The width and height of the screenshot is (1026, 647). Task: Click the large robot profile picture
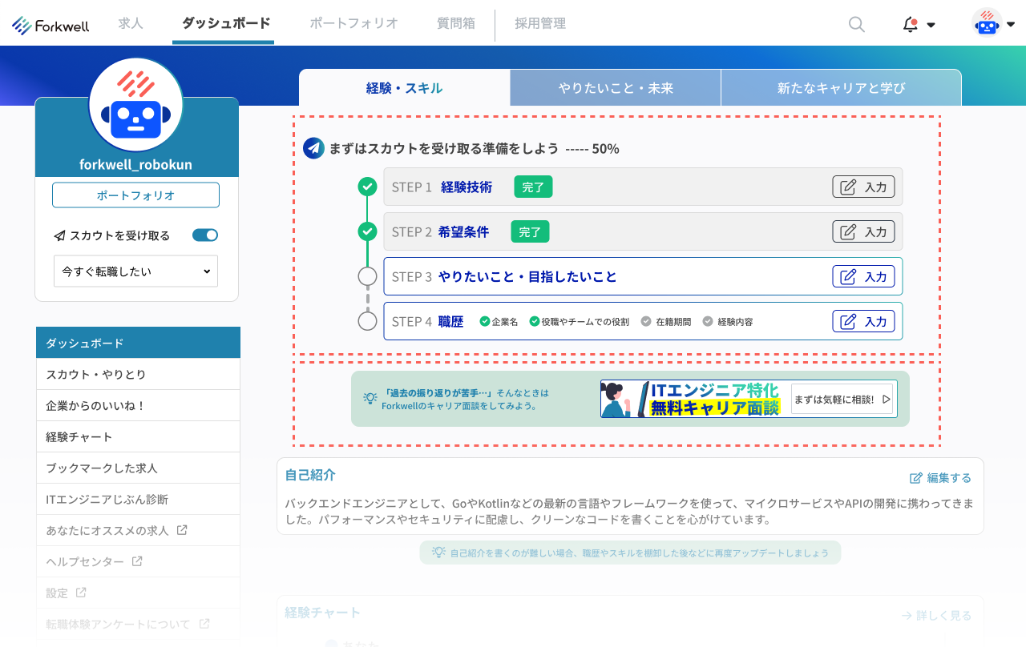136,105
